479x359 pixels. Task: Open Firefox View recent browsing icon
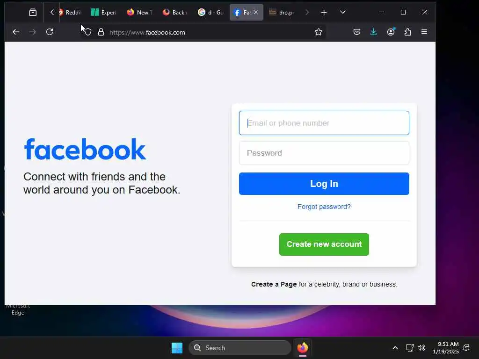coord(33,12)
